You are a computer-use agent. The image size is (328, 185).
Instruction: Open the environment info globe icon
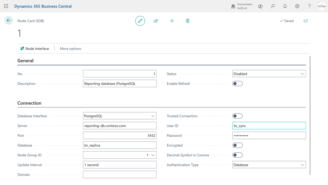click(x=233, y=6)
